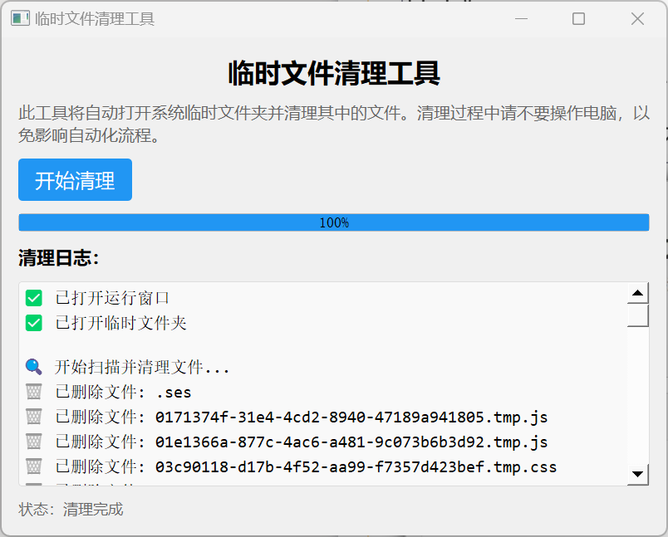
Task: Click the app icon in the title bar
Action: (x=18, y=17)
